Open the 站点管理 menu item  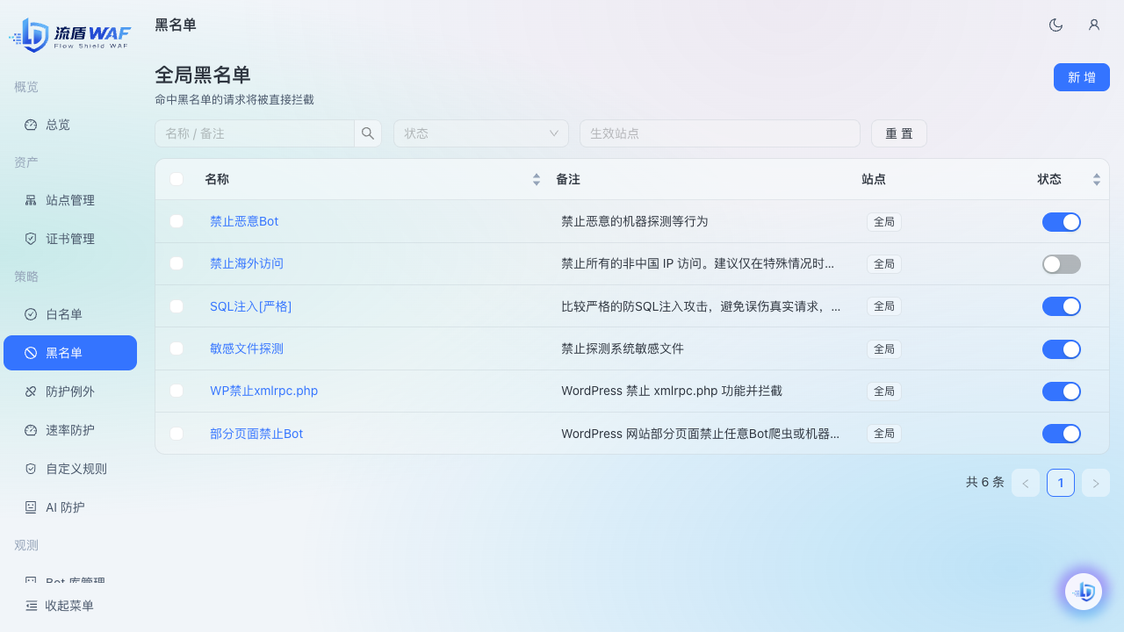point(70,200)
